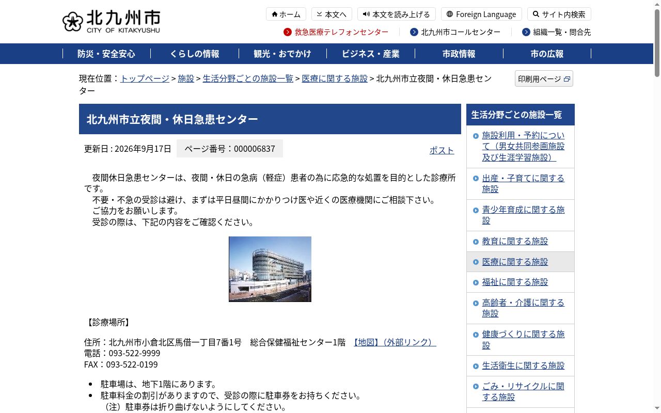Click the phone number 093-522-9999
The width and height of the screenshot is (661, 413).
(x=134, y=353)
